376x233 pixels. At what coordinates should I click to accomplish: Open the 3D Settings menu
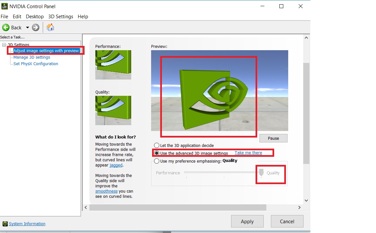pos(61,17)
